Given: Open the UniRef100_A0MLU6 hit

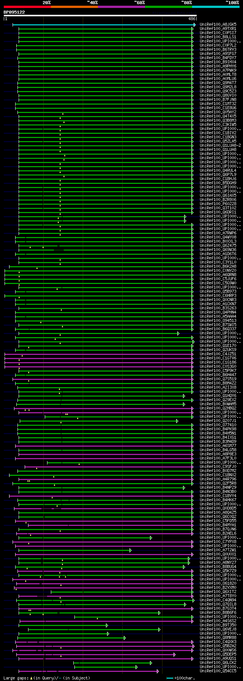Looking at the screenshot, I should point(218,79).
